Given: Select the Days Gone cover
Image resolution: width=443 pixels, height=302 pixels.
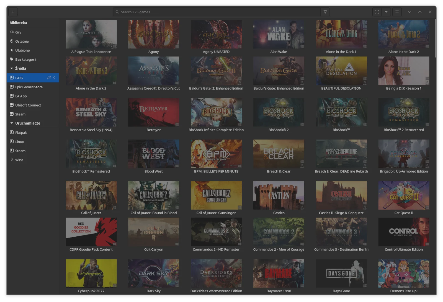Looking at the screenshot, I should (341, 273).
